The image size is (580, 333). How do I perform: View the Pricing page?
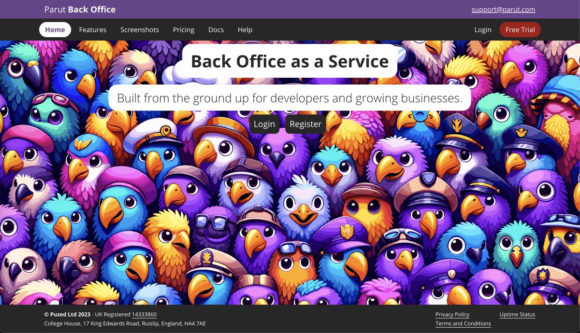184,29
